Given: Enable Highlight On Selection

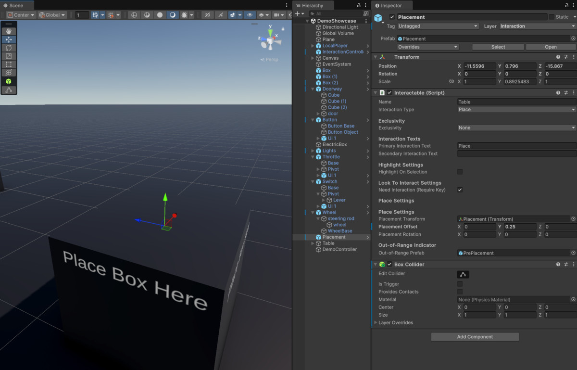Looking at the screenshot, I should [x=460, y=172].
